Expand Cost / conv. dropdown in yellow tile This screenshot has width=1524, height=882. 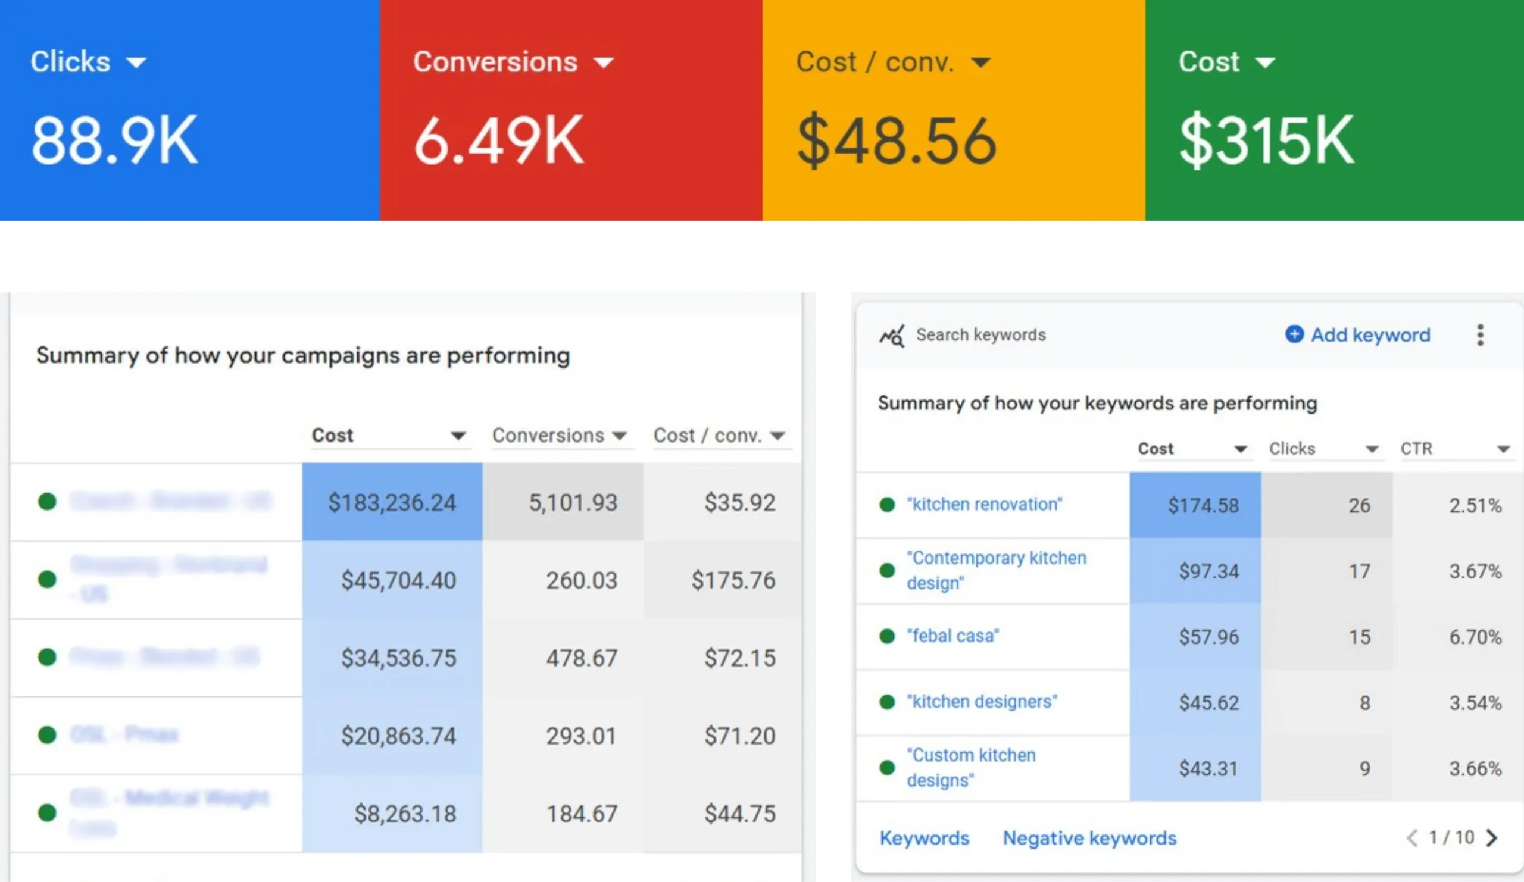pos(980,62)
